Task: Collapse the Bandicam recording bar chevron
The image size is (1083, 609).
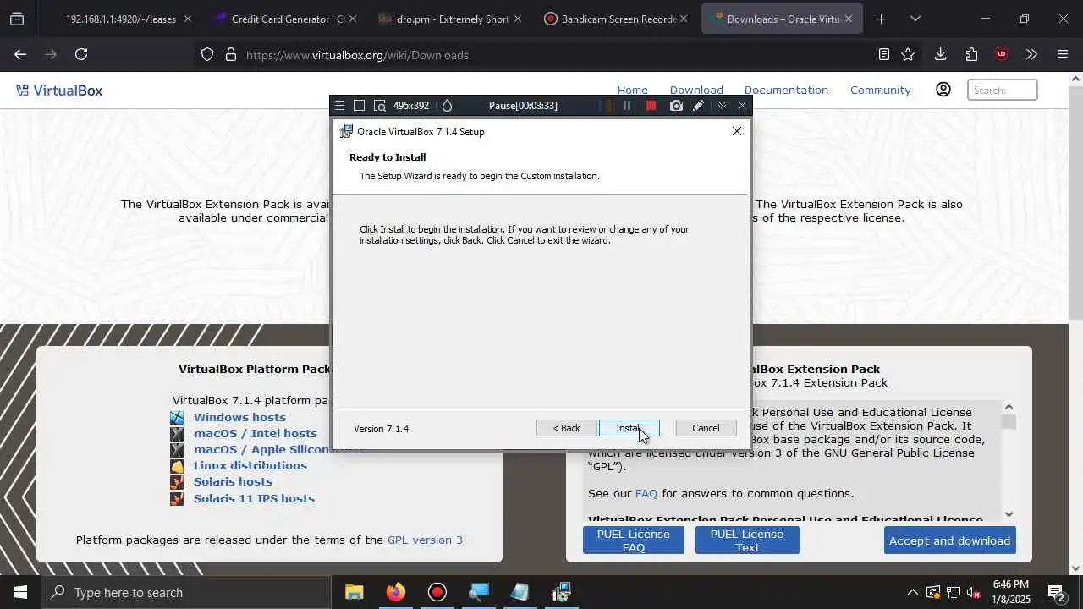Action: 722,106
